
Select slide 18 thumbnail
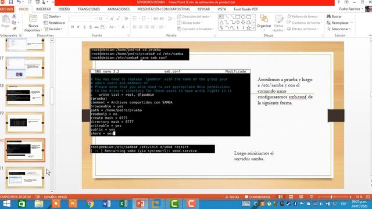click(25, 95)
